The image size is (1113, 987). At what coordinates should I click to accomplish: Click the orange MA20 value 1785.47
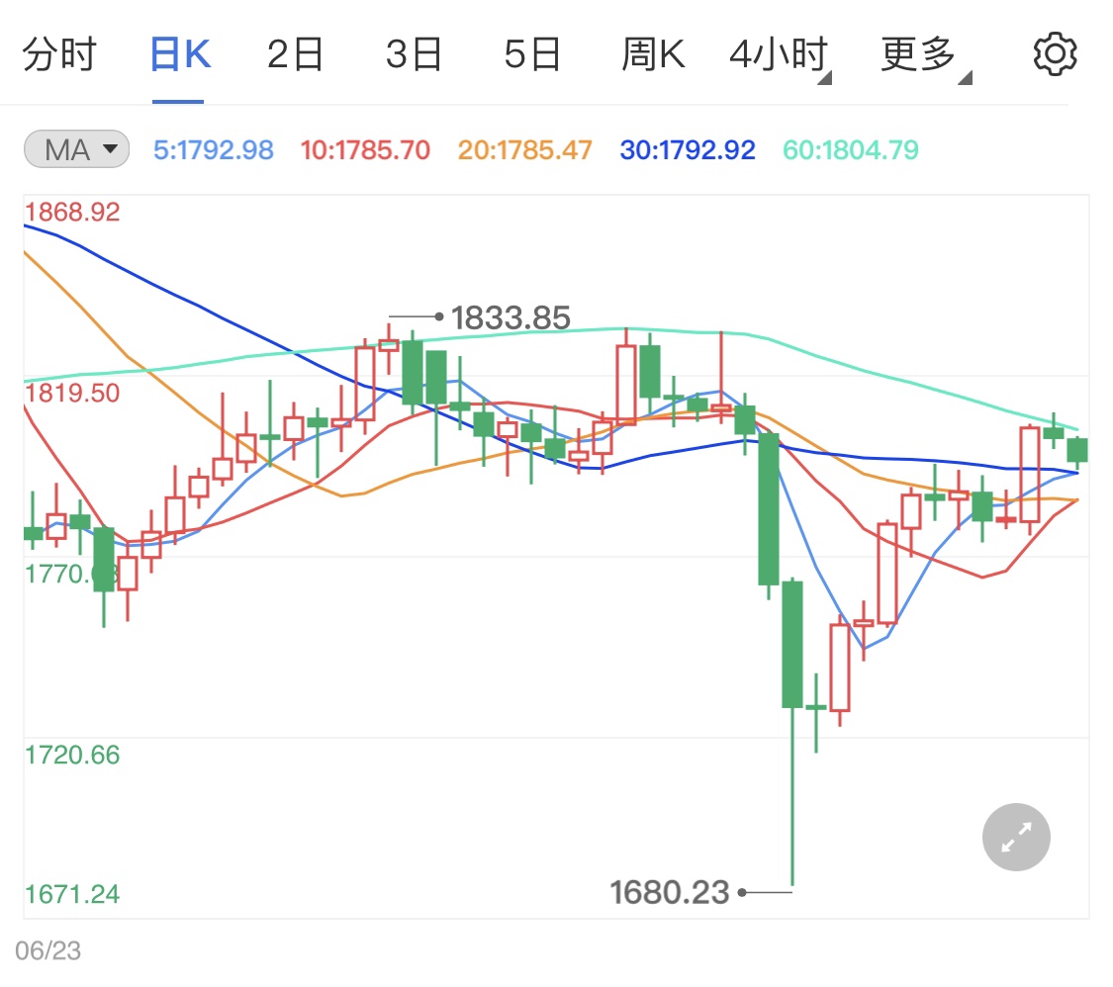point(524,150)
